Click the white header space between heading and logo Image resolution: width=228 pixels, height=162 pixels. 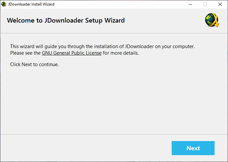click(x=164, y=20)
